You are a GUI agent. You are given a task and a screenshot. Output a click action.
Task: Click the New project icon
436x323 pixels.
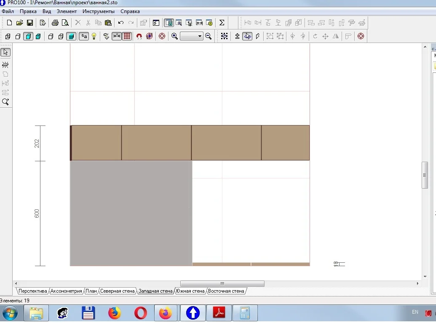(x=9, y=23)
